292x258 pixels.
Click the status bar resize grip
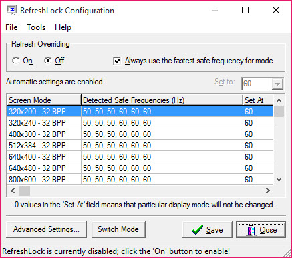click(x=287, y=253)
